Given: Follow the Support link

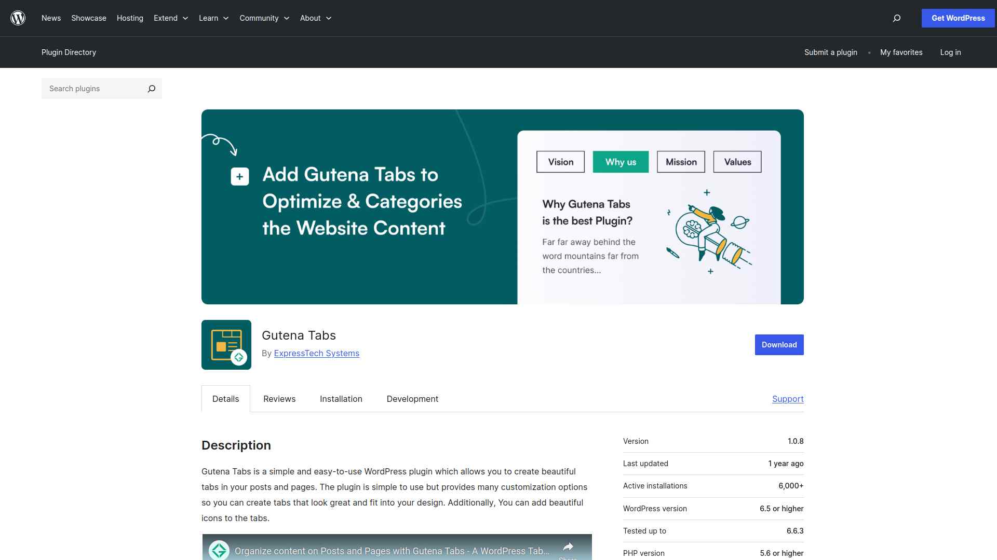Looking at the screenshot, I should click(788, 399).
